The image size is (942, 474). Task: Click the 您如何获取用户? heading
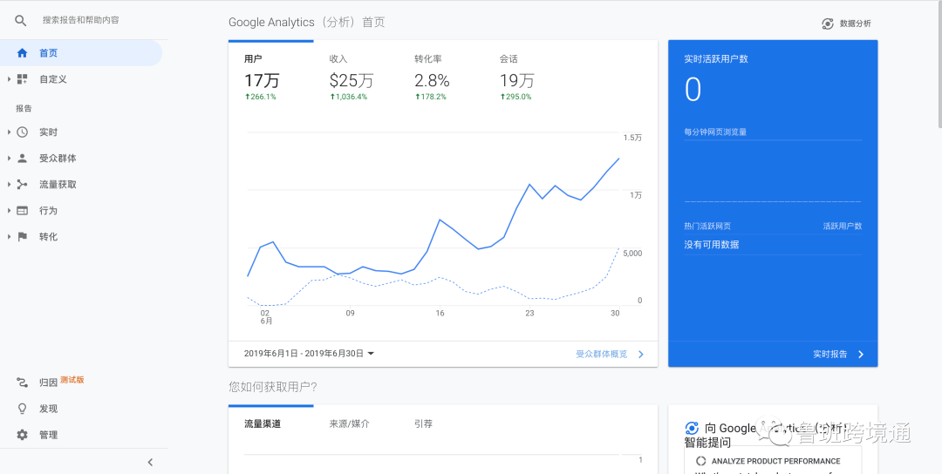point(273,387)
